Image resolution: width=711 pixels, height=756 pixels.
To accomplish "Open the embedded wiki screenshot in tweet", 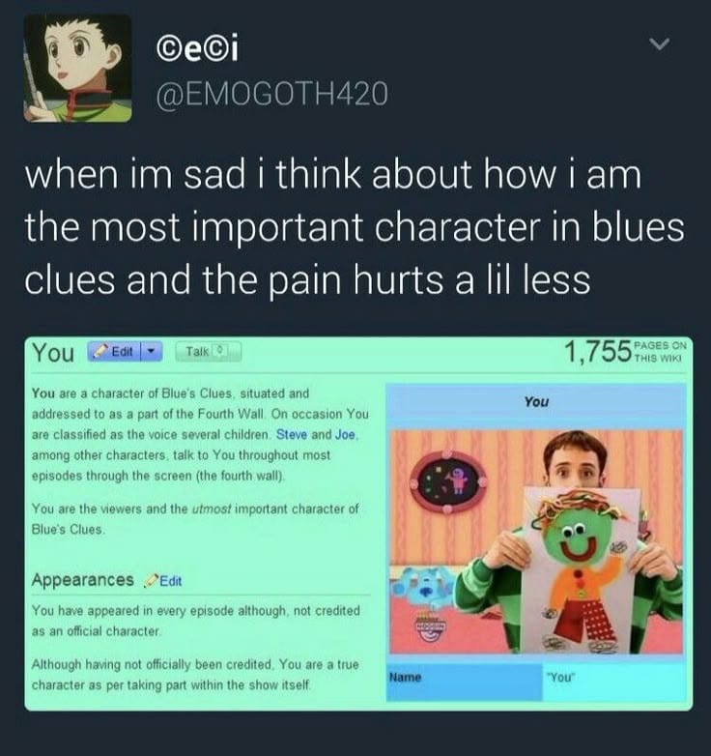I will (x=358, y=524).
